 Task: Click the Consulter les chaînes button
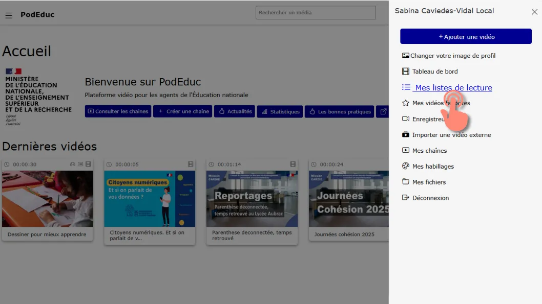coord(118,111)
